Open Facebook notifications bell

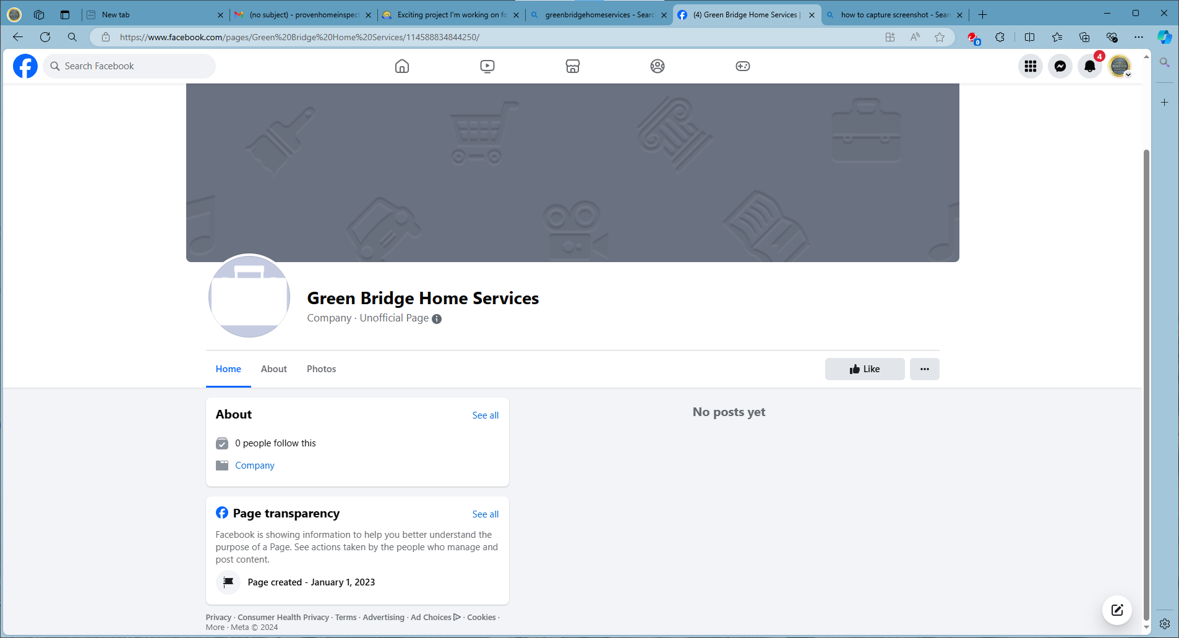point(1090,66)
